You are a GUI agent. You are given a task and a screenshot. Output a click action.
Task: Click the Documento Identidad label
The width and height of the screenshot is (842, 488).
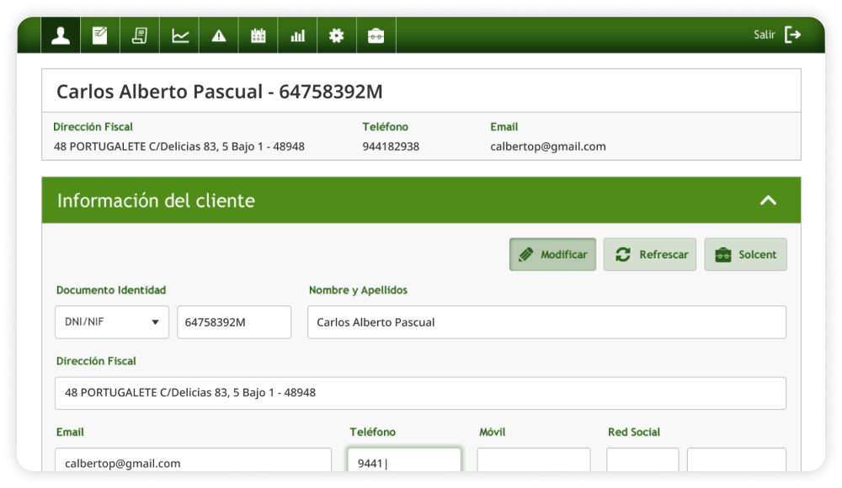click(111, 290)
